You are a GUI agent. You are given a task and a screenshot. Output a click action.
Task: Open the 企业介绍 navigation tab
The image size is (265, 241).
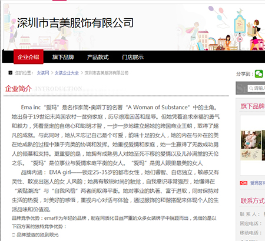coord(28,57)
